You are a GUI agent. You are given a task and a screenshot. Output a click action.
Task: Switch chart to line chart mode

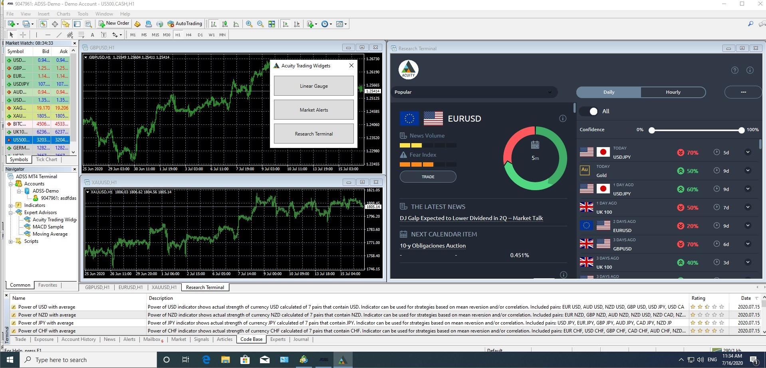tap(236, 24)
